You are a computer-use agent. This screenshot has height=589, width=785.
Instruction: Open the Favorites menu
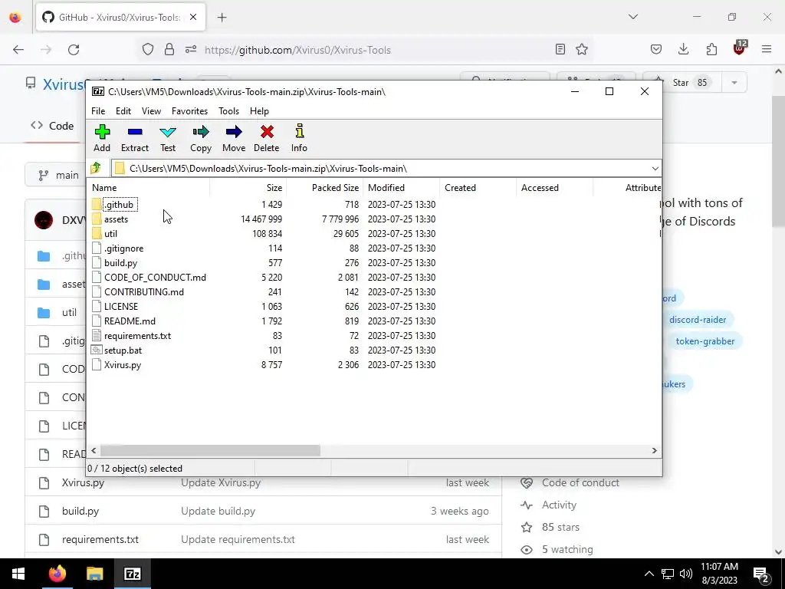[x=190, y=111]
